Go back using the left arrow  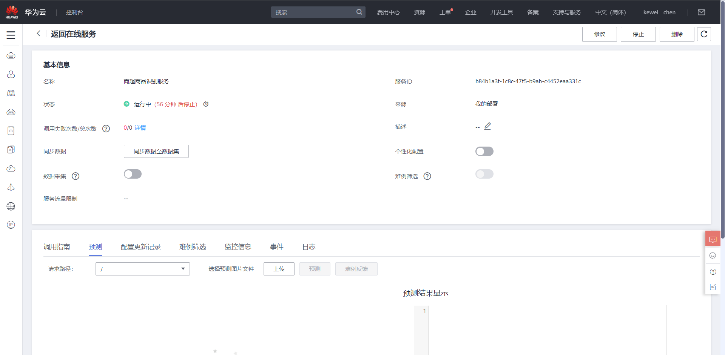(x=39, y=34)
